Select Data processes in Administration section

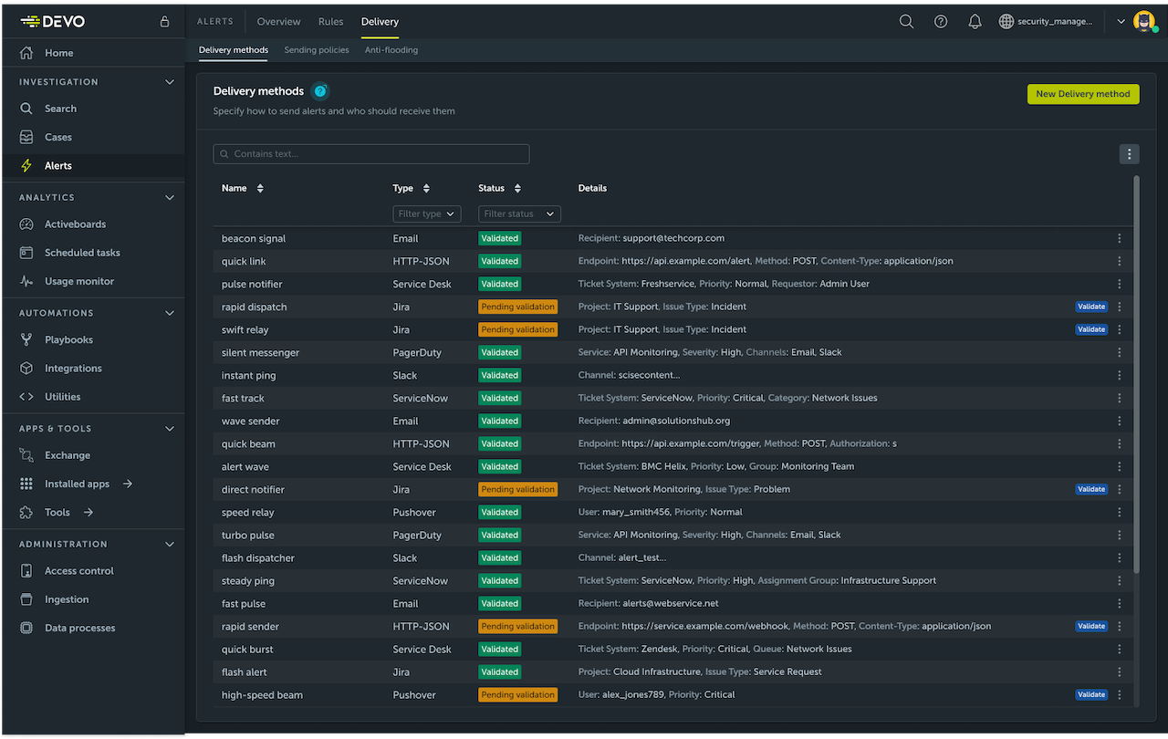coord(81,627)
